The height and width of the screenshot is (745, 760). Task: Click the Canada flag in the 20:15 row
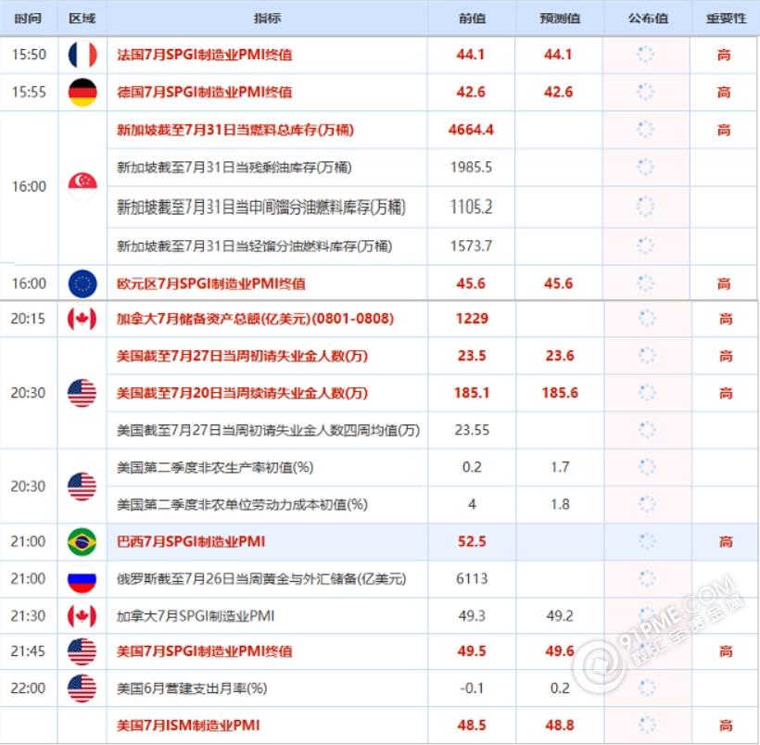[x=82, y=319]
